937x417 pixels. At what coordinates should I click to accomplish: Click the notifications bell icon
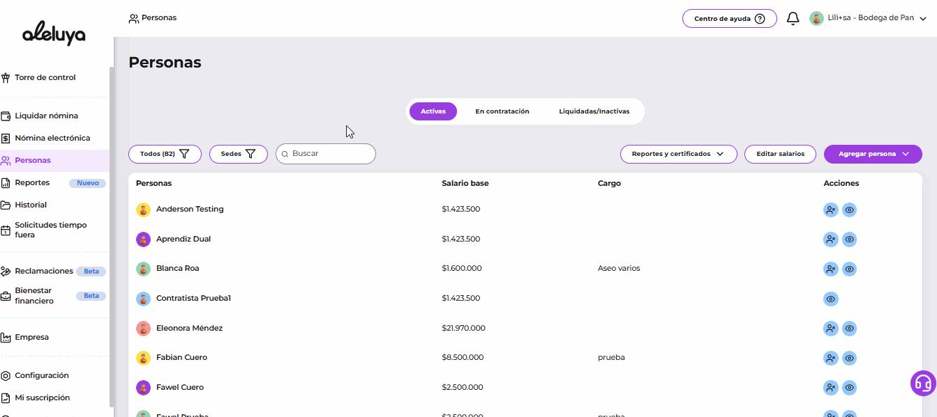(x=793, y=19)
